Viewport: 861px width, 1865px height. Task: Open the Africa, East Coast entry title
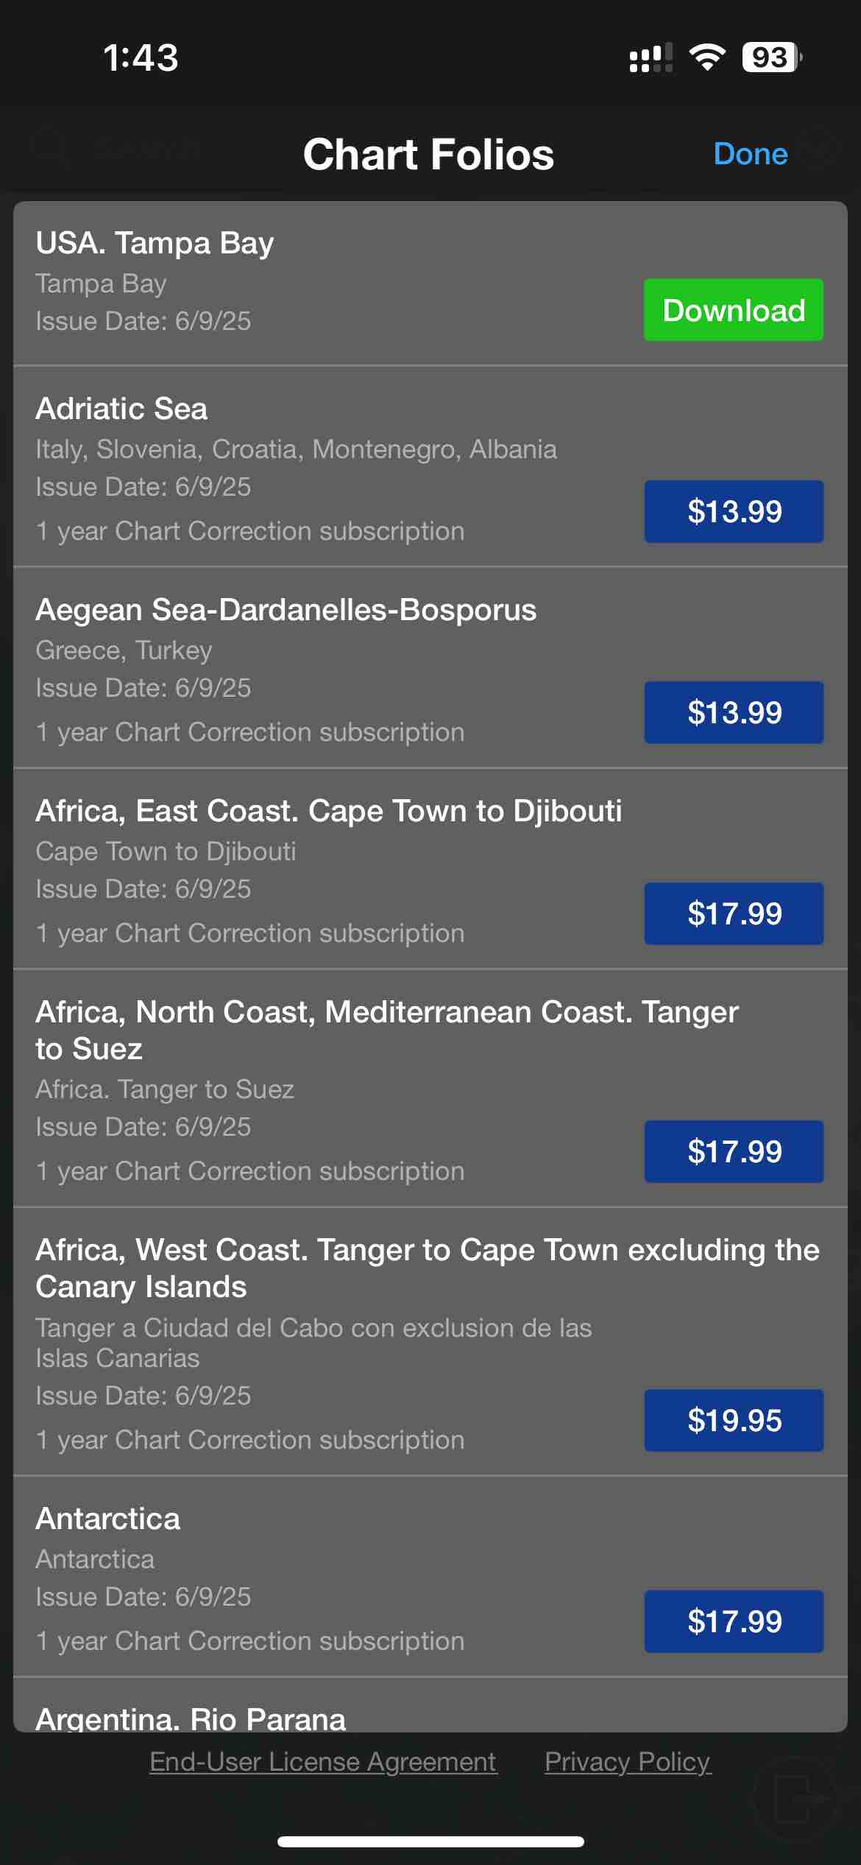[x=328, y=811]
